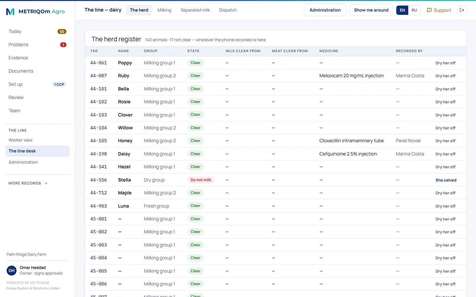
Task: Open Evidence in sidebar
Action: pyautogui.click(x=18, y=58)
